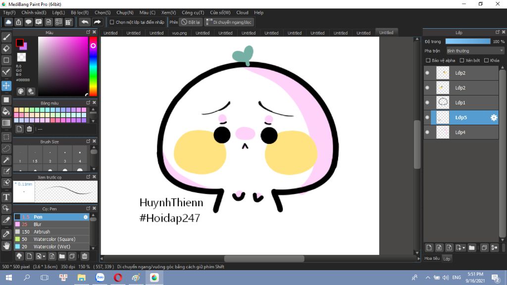Click the hue strip in color panel
The image size is (507, 285).
click(93, 66)
